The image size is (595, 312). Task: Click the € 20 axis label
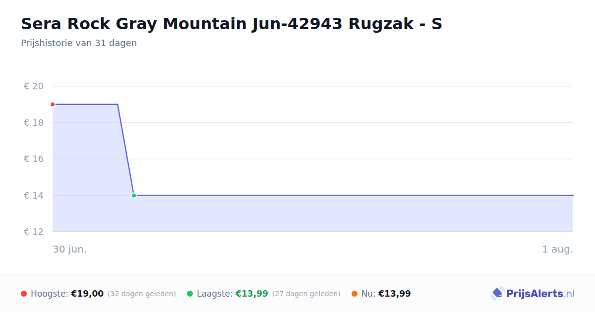[x=34, y=86]
